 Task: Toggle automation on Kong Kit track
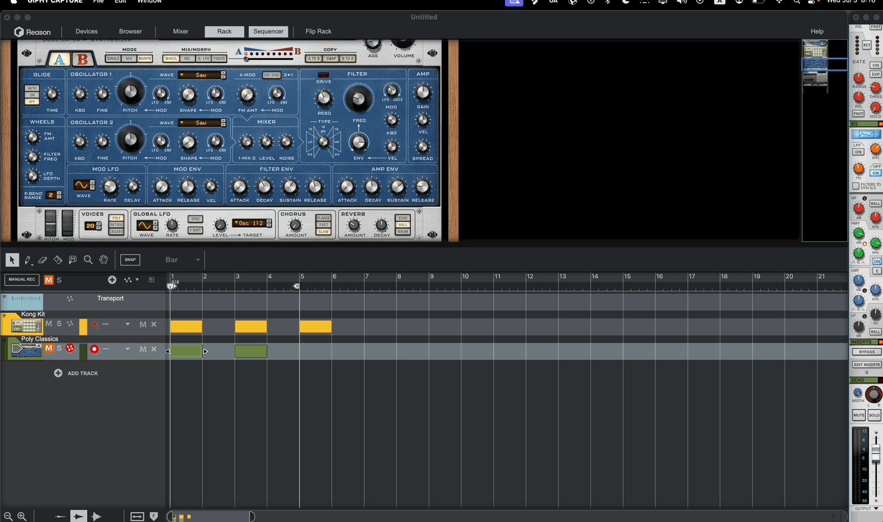tap(70, 324)
